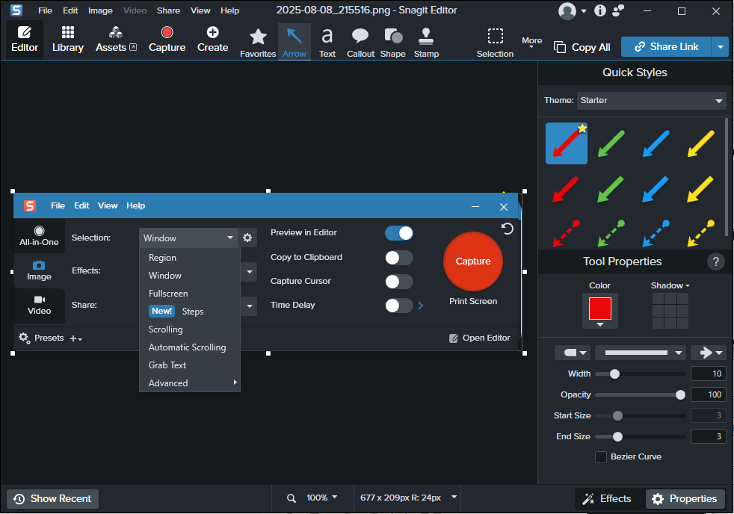Select the Text tool

(x=327, y=42)
